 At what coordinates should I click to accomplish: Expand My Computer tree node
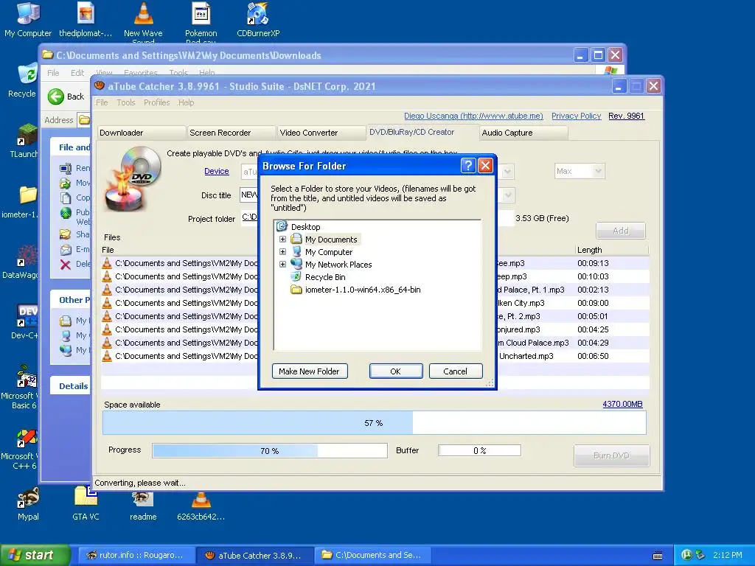pyautogui.click(x=282, y=251)
